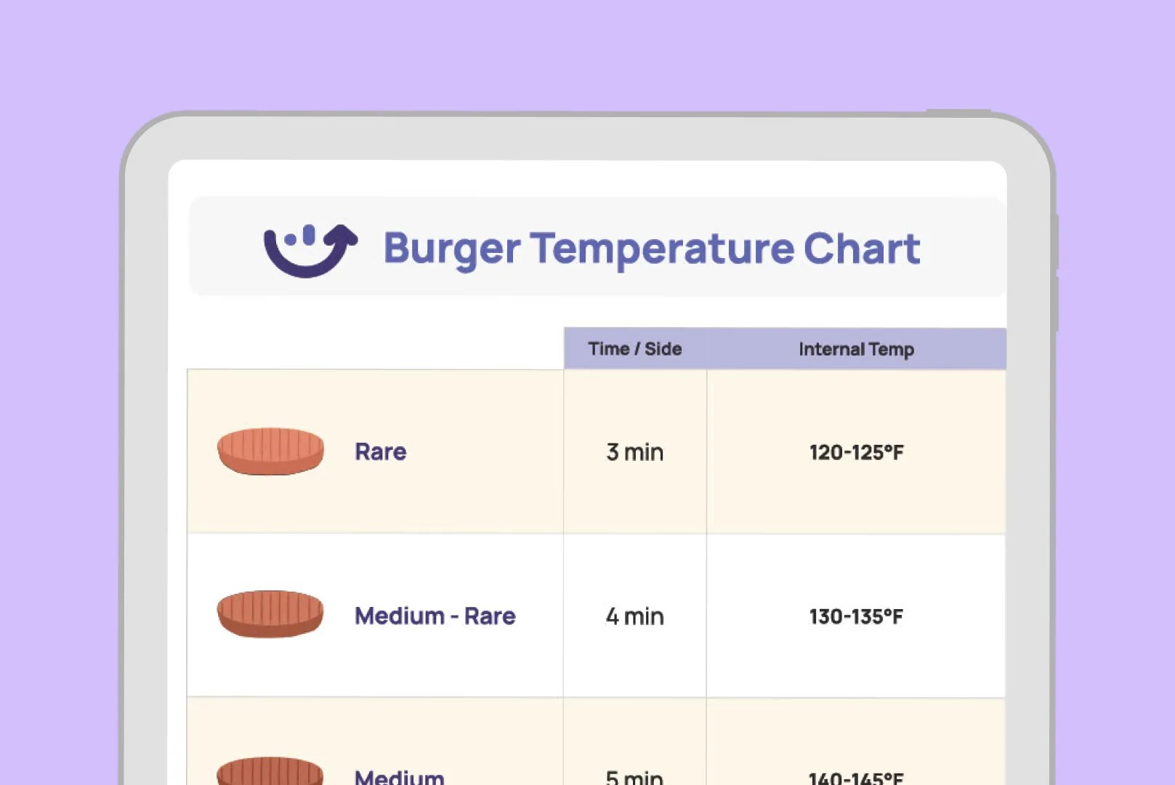Click the Rare row label

click(380, 451)
